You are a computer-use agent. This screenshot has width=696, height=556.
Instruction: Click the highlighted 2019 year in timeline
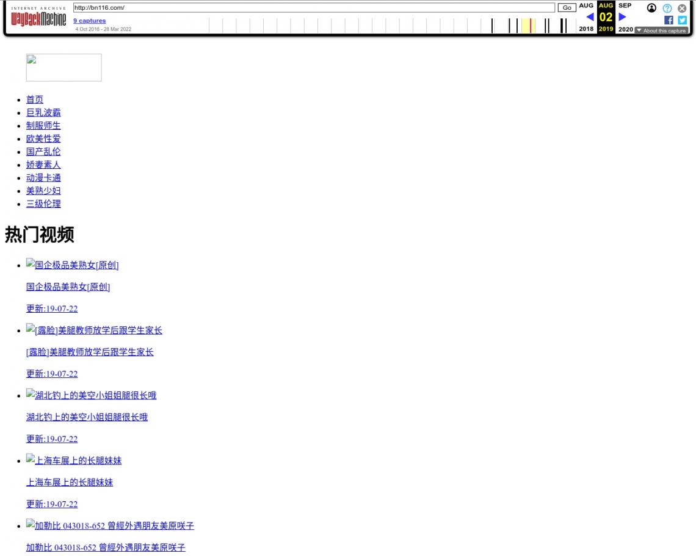click(606, 29)
